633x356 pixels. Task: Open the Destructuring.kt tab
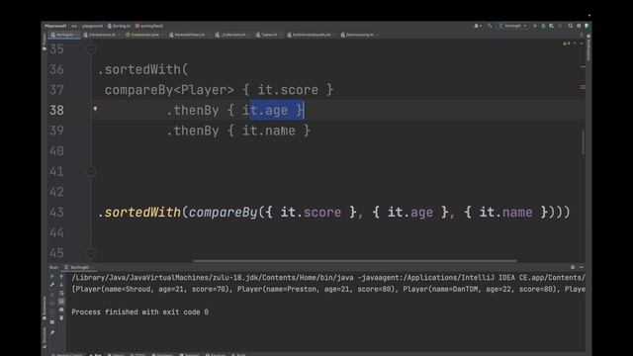[x=360, y=35]
